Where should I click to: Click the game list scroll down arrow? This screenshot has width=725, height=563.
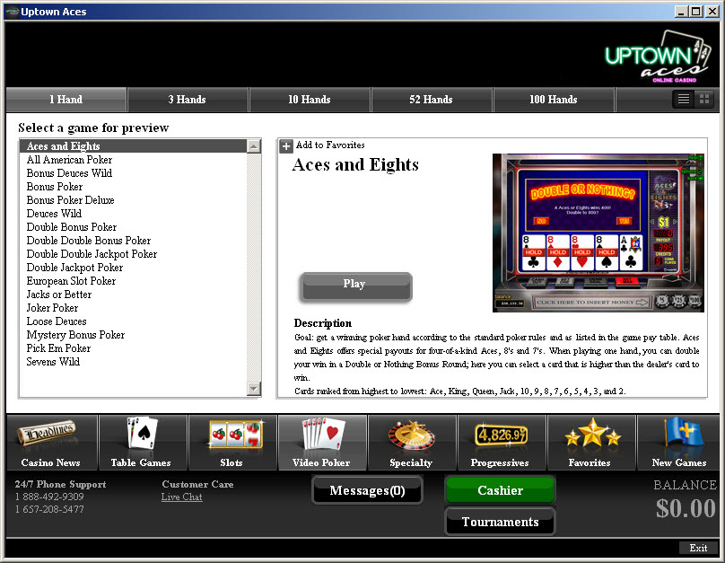(x=253, y=389)
